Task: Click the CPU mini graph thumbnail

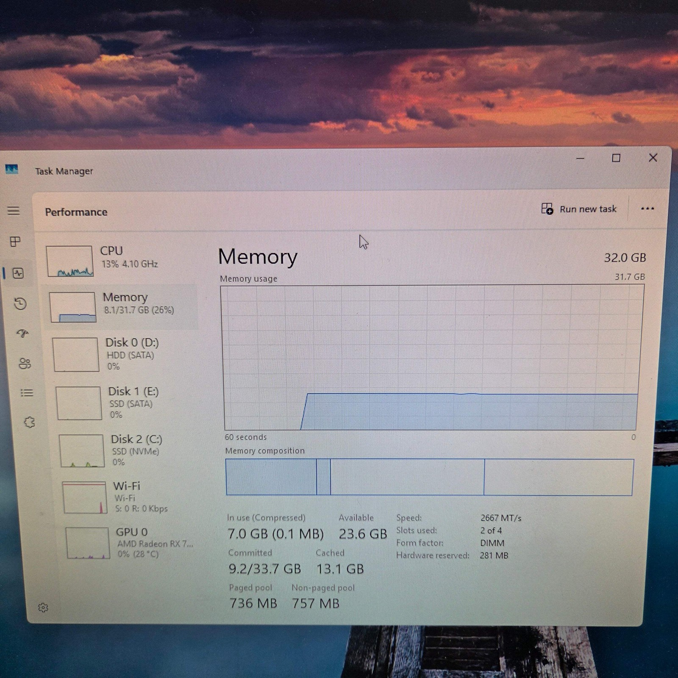Action: [x=69, y=261]
